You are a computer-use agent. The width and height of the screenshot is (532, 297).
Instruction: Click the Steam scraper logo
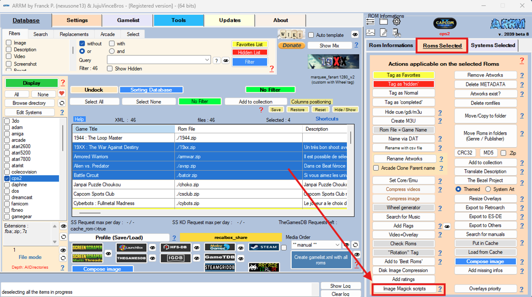(x=263, y=247)
